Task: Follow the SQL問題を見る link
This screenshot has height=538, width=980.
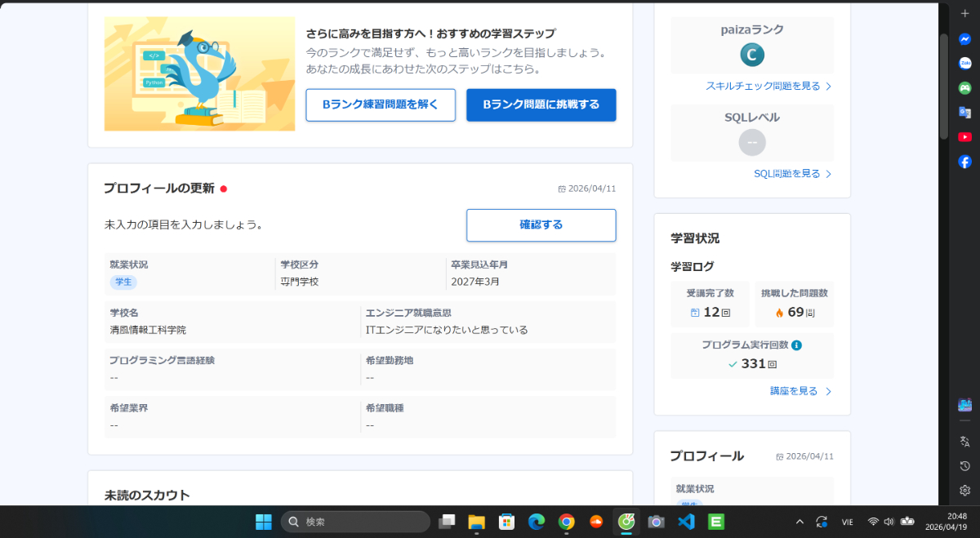Action: [x=791, y=174]
